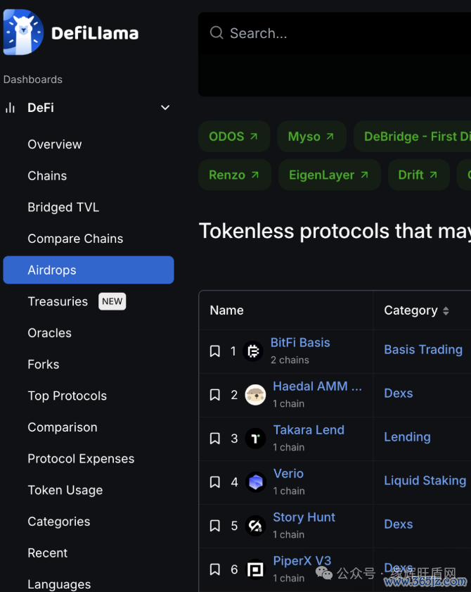Screen dimensions: 471x592
Task: Open the PiperX V3 protocol
Action: [302, 560]
